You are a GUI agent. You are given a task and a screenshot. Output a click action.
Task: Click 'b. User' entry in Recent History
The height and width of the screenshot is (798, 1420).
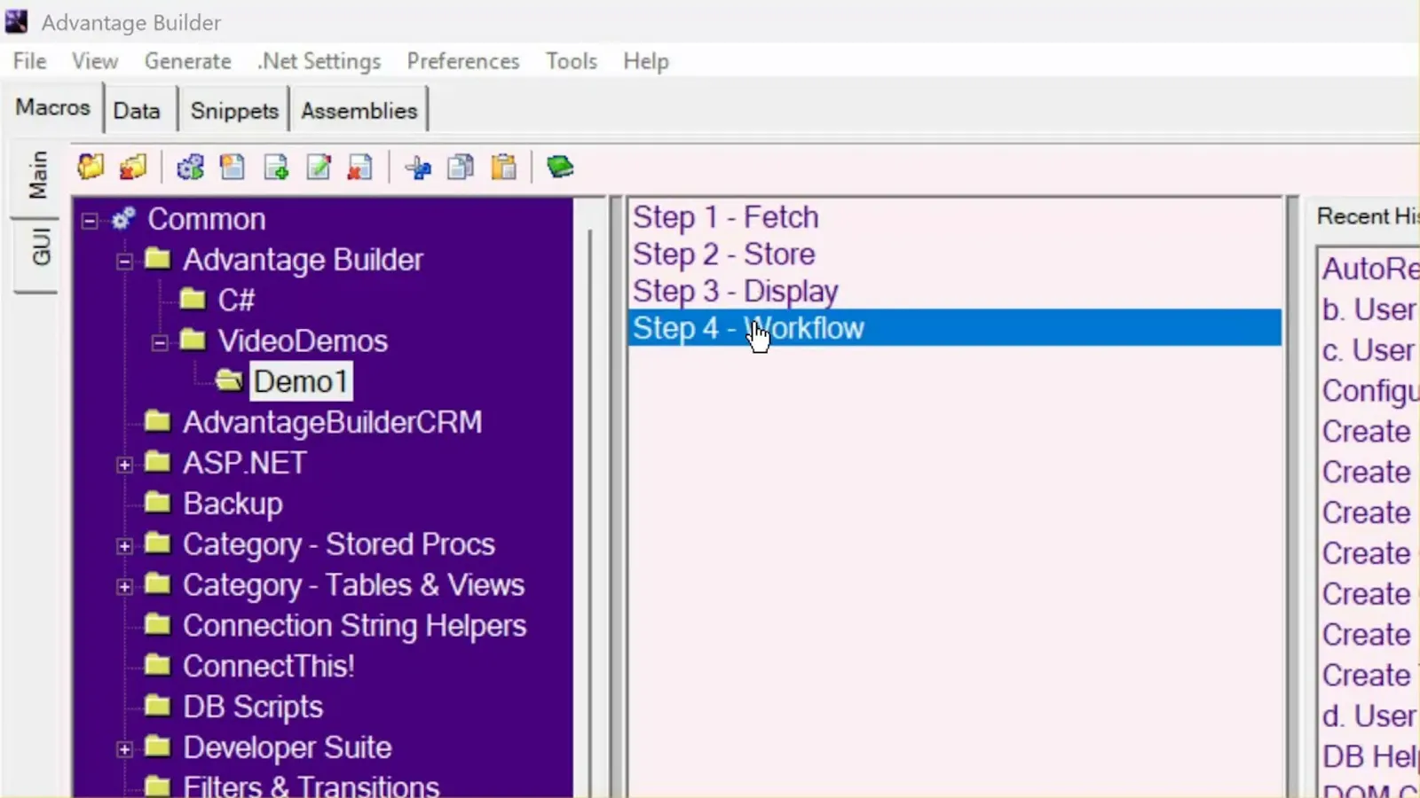point(1369,309)
